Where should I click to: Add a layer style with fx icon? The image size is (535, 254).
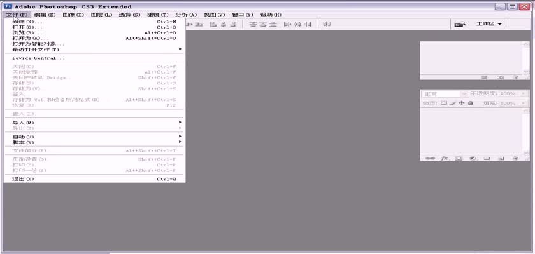(x=446, y=159)
